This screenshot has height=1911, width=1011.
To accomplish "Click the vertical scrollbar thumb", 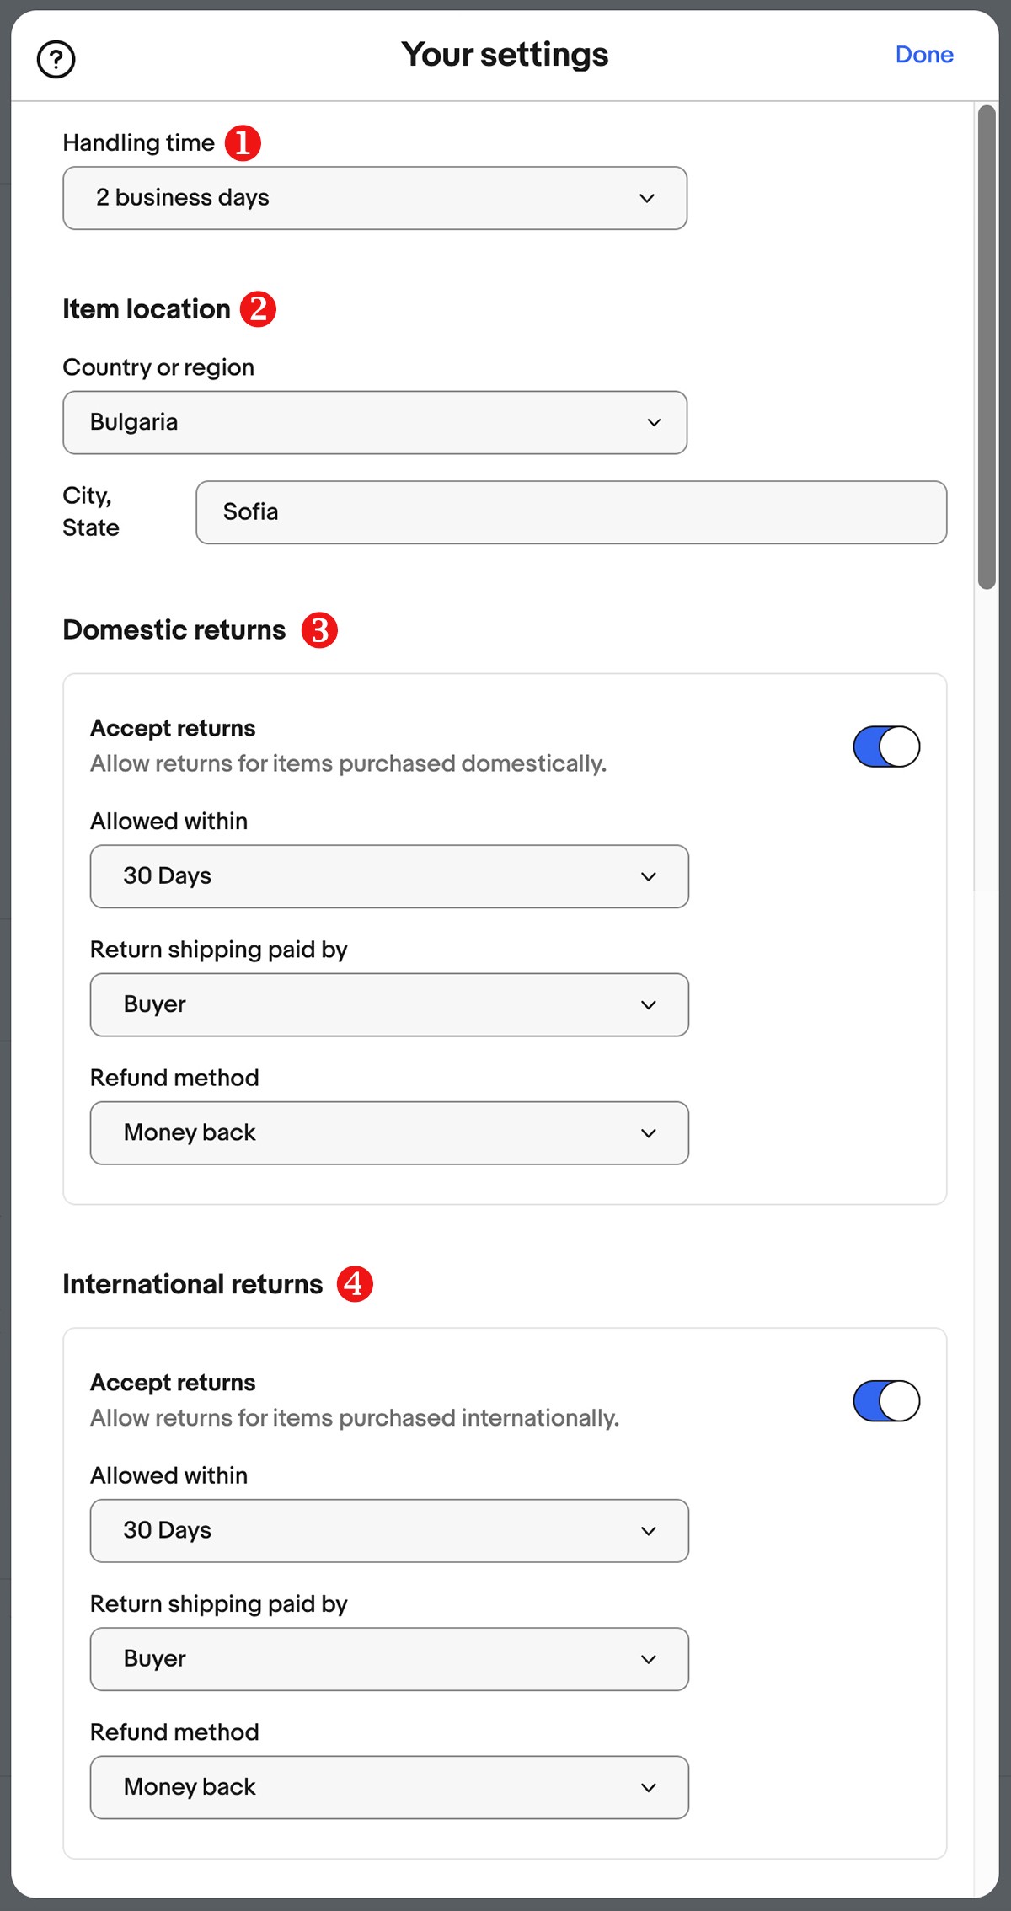I will click(987, 347).
